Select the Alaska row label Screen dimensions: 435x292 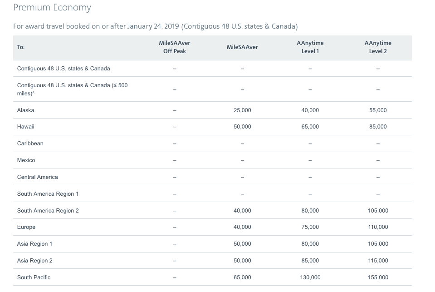coord(25,110)
